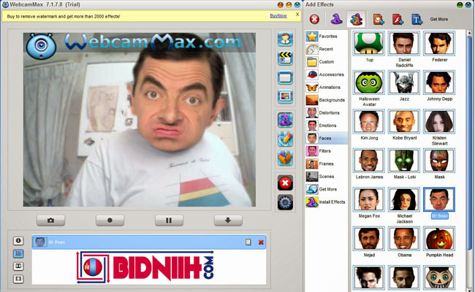Apply the Daniel Radcliffe face effect
475x292 pixels.
404,43
